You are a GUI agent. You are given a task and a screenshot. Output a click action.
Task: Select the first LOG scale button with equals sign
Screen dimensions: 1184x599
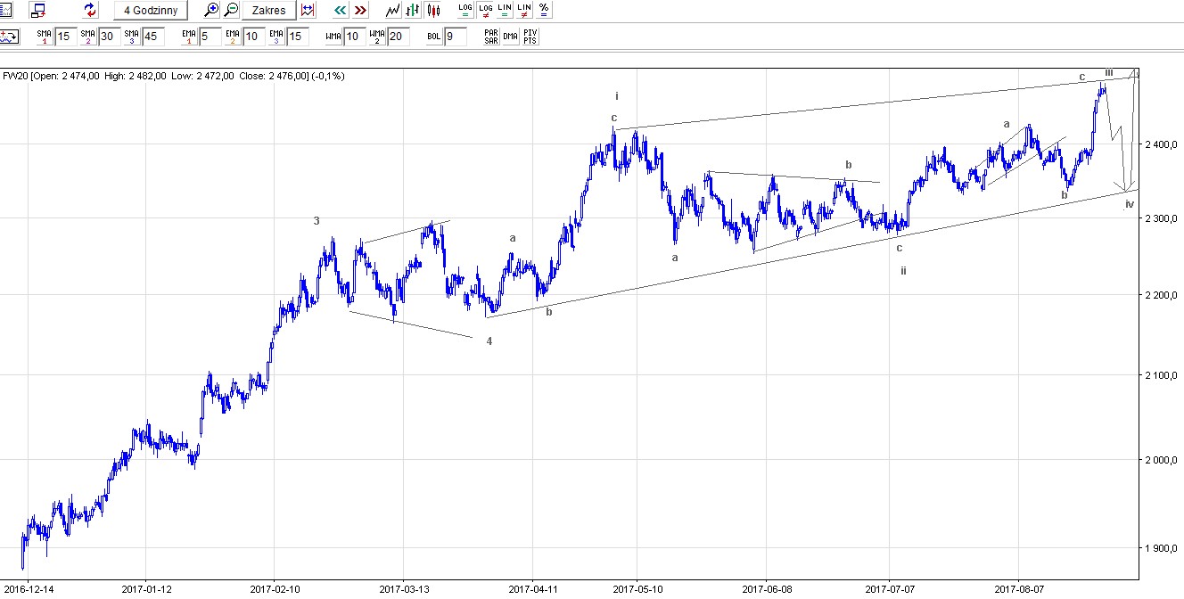click(x=465, y=10)
